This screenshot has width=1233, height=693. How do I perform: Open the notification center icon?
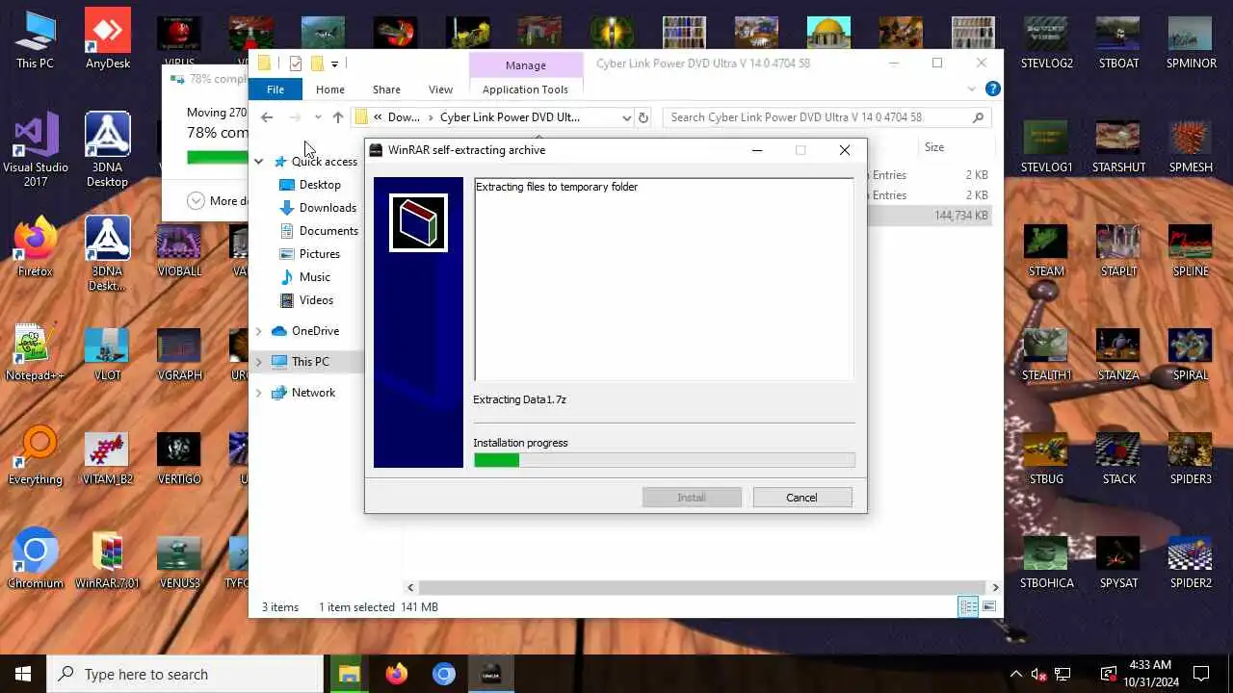(x=1201, y=674)
